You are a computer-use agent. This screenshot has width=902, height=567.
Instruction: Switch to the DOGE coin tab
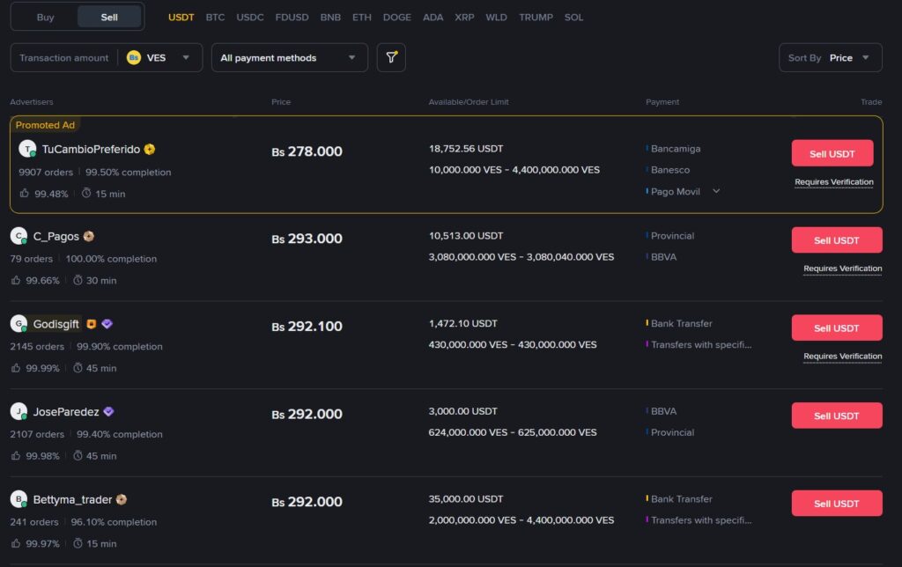396,18
